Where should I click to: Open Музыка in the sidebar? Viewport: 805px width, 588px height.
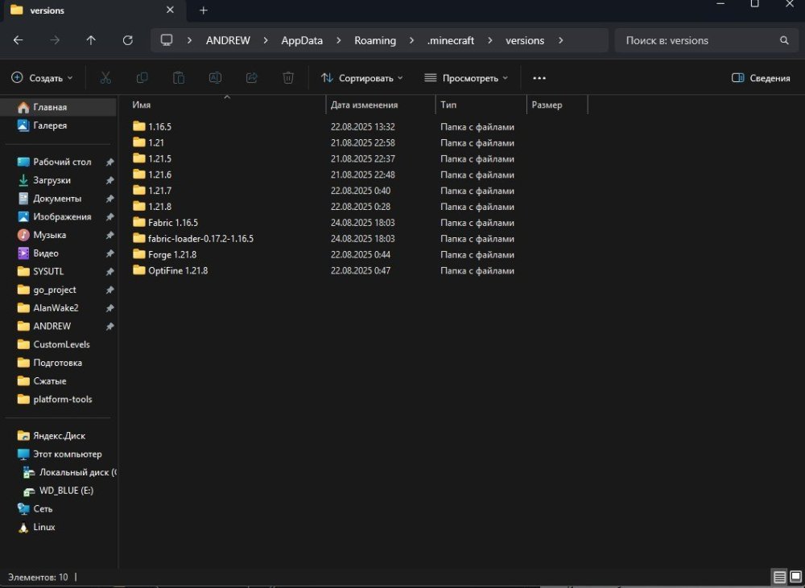(x=60, y=235)
